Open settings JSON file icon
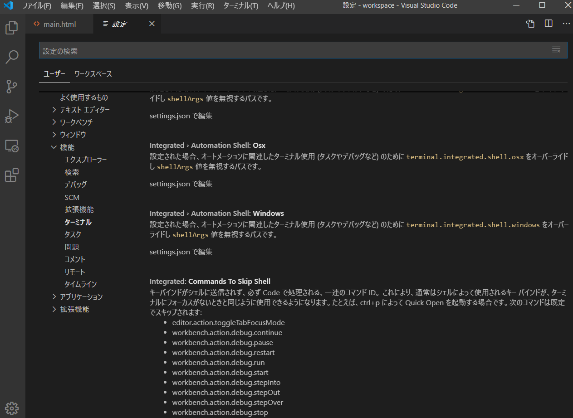 coord(530,24)
